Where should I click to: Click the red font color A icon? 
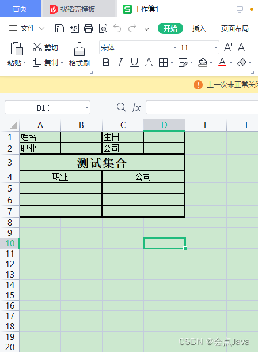point(222,62)
